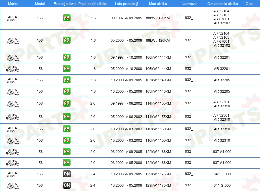Click the PB icon in 2.0 row 03.2002 -> 05.2006

[66, 163]
